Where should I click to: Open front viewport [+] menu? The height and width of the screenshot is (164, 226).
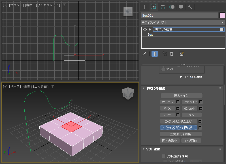coord(5,5)
